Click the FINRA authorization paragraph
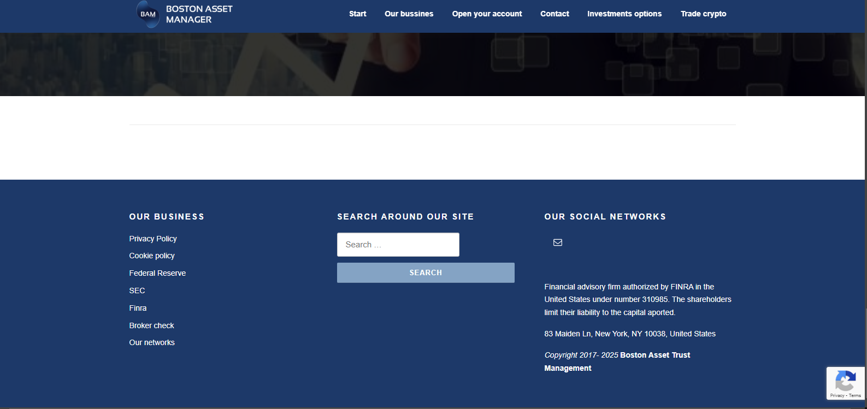The width and height of the screenshot is (867, 409). (x=638, y=299)
